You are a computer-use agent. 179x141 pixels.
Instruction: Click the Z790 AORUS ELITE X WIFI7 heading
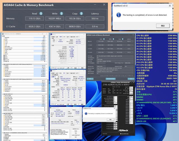(x=116, y=85)
